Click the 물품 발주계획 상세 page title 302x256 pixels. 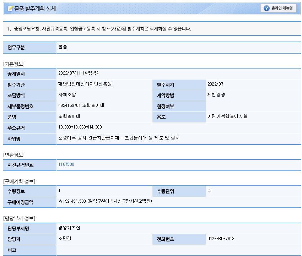coord(35,9)
